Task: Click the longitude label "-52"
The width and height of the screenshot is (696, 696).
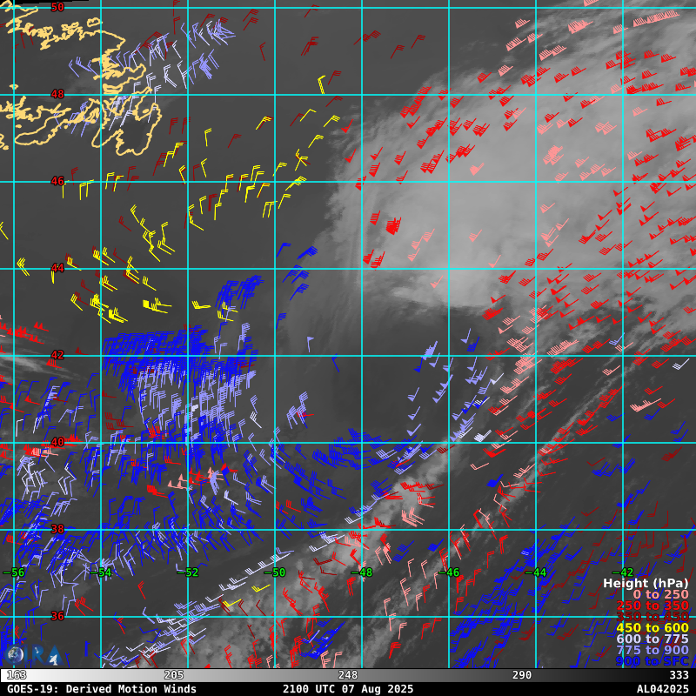Action: (x=188, y=572)
